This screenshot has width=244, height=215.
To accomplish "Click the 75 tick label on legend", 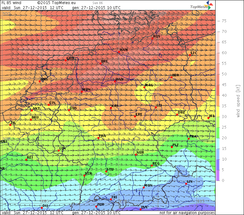I will pyautogui.click(x=224, y=21).
